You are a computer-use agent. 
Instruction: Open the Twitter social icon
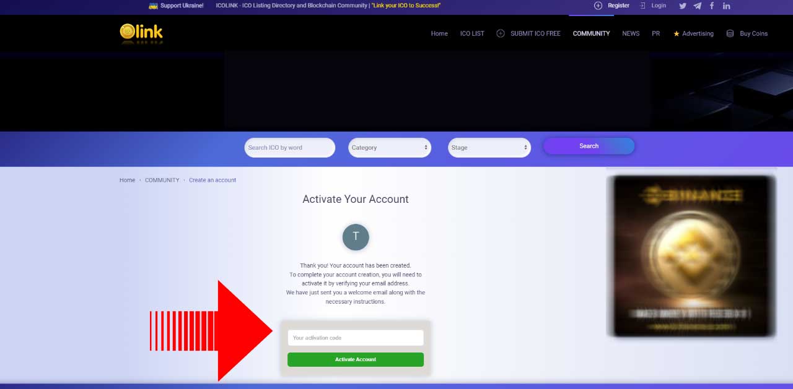click(x=683, y=6)
